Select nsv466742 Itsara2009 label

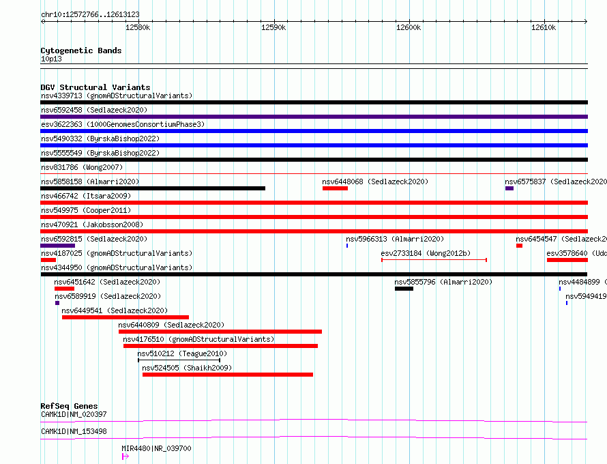point(86,196)
